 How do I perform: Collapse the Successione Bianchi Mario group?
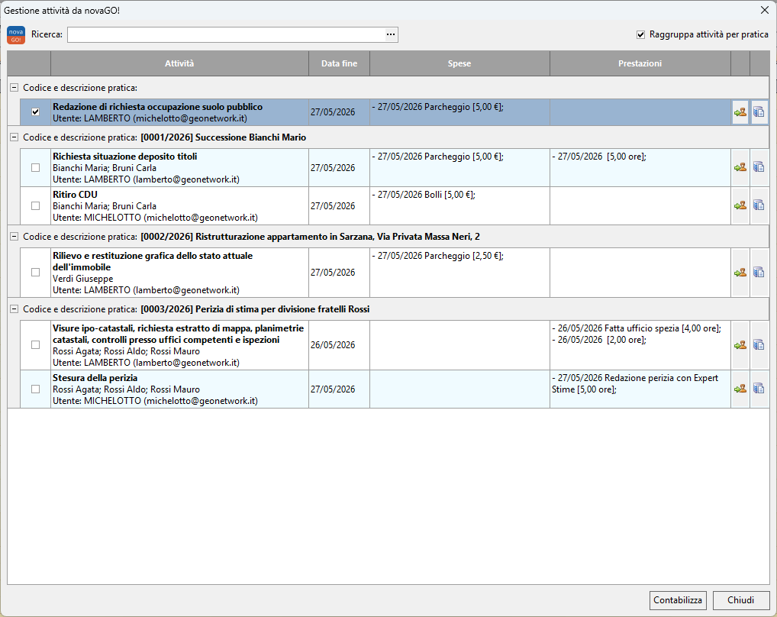tap(14, 137)
